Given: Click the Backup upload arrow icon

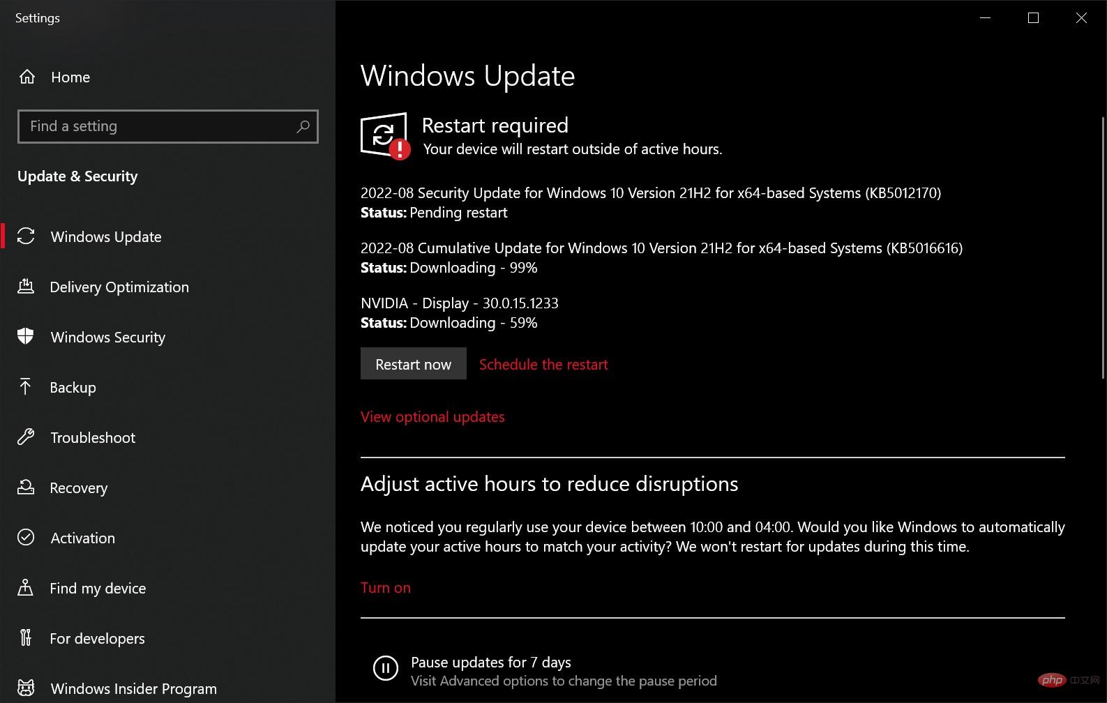Looking at the screenshot, I should click(x=26, y=387).
